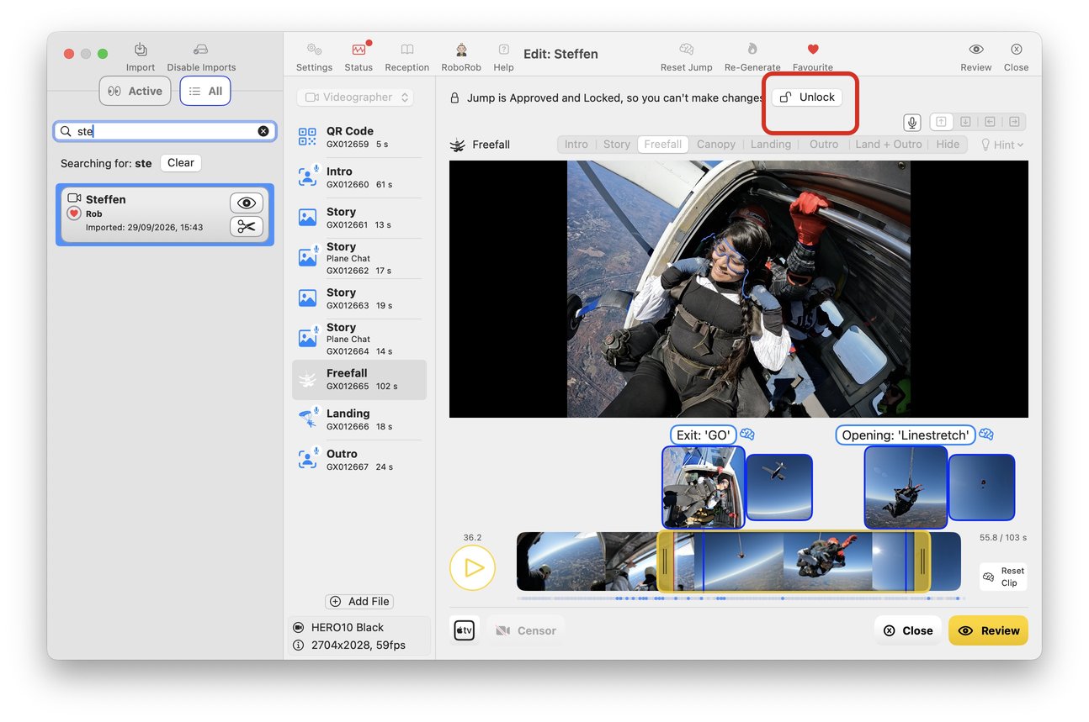Click the left-arrow box button
This screenshot has width=1089, height=722.
[990, 122]
